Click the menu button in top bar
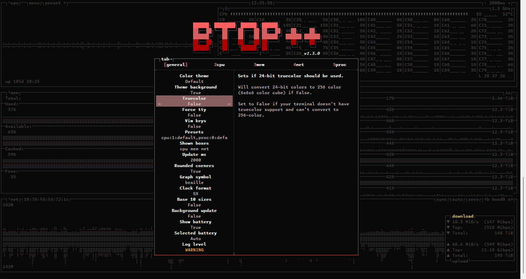The width and height of the screenshot is (526, 279). click(x=34, y=3)
